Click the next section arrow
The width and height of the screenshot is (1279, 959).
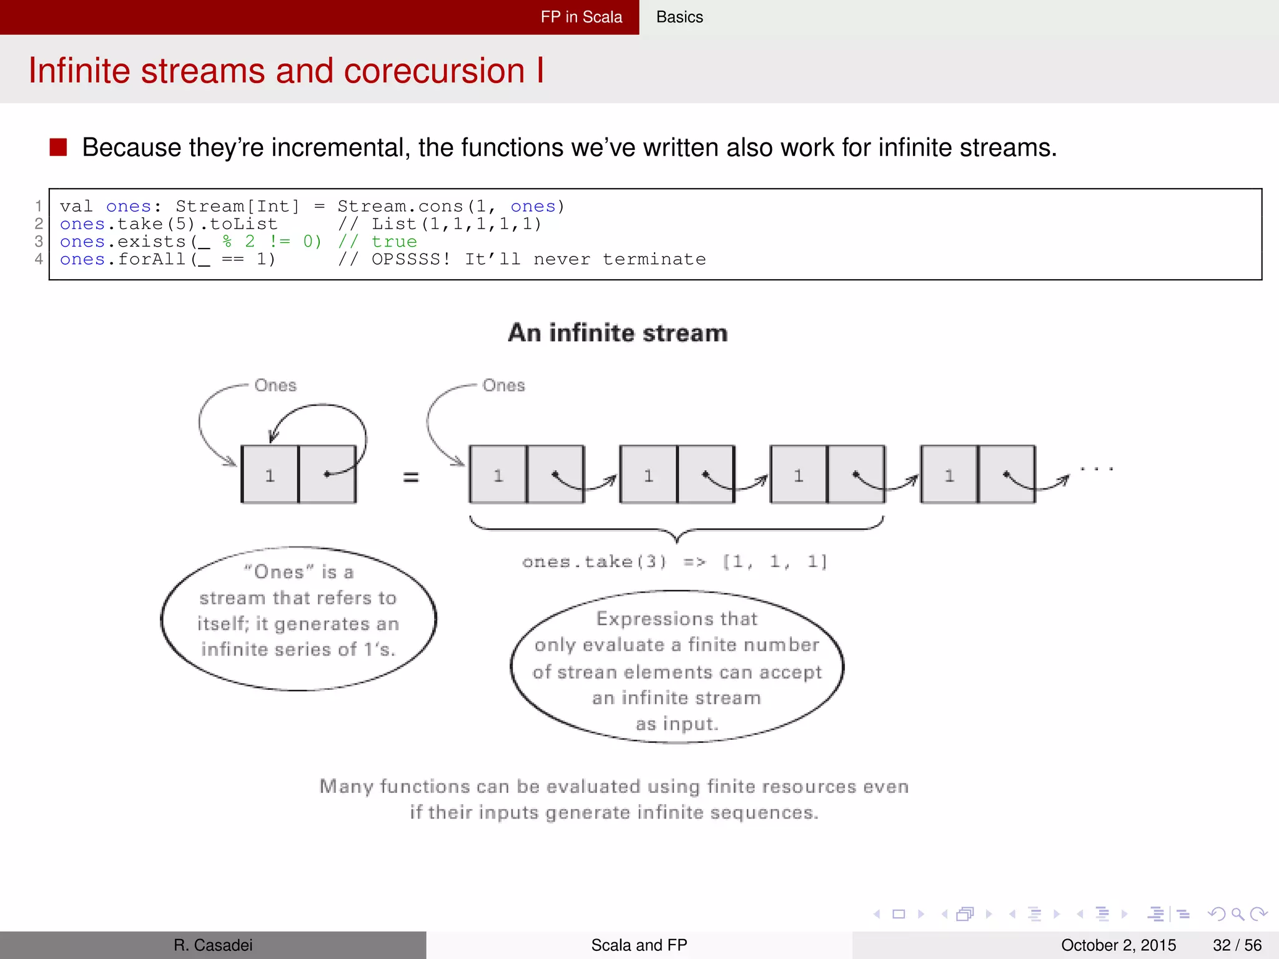click(1124, 914)
